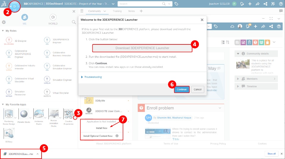Viewport: 285px width, 159px height.
Task: Open user avatar JS
Action: click(234, 4)
